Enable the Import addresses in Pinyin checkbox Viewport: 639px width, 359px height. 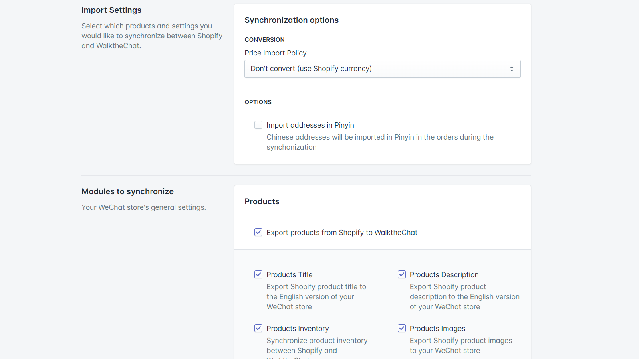tap(258, 125)
